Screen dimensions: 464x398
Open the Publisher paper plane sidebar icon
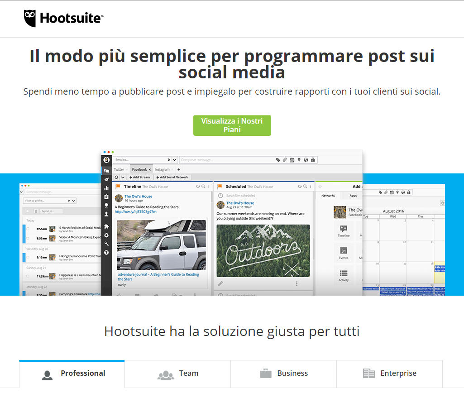(106, 179)
